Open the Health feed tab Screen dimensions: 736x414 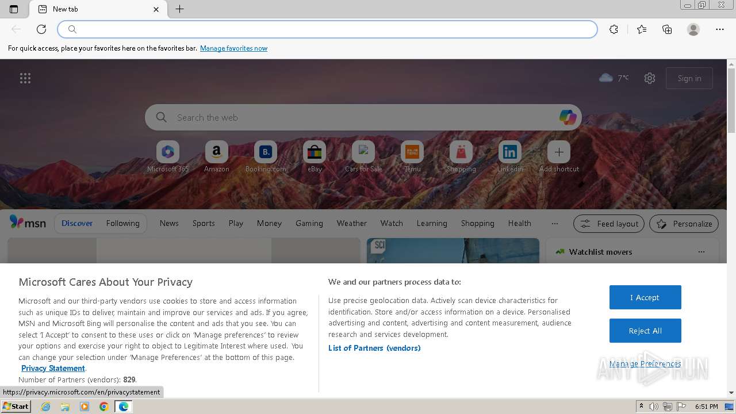(x=520, y=223)
